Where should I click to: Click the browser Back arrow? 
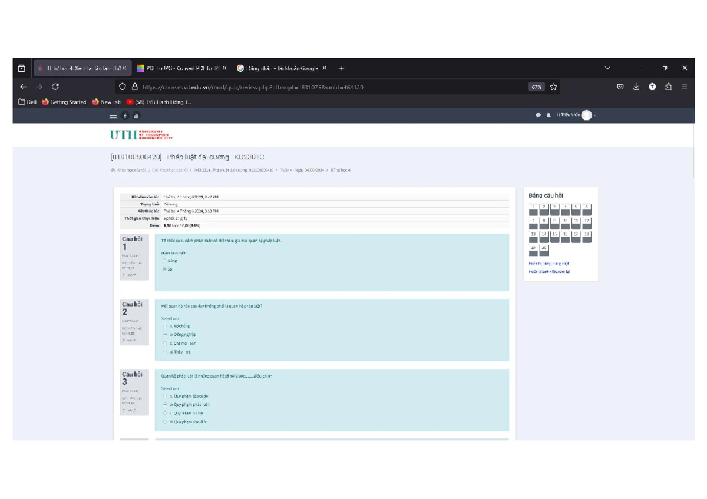[x=23, y=87]
